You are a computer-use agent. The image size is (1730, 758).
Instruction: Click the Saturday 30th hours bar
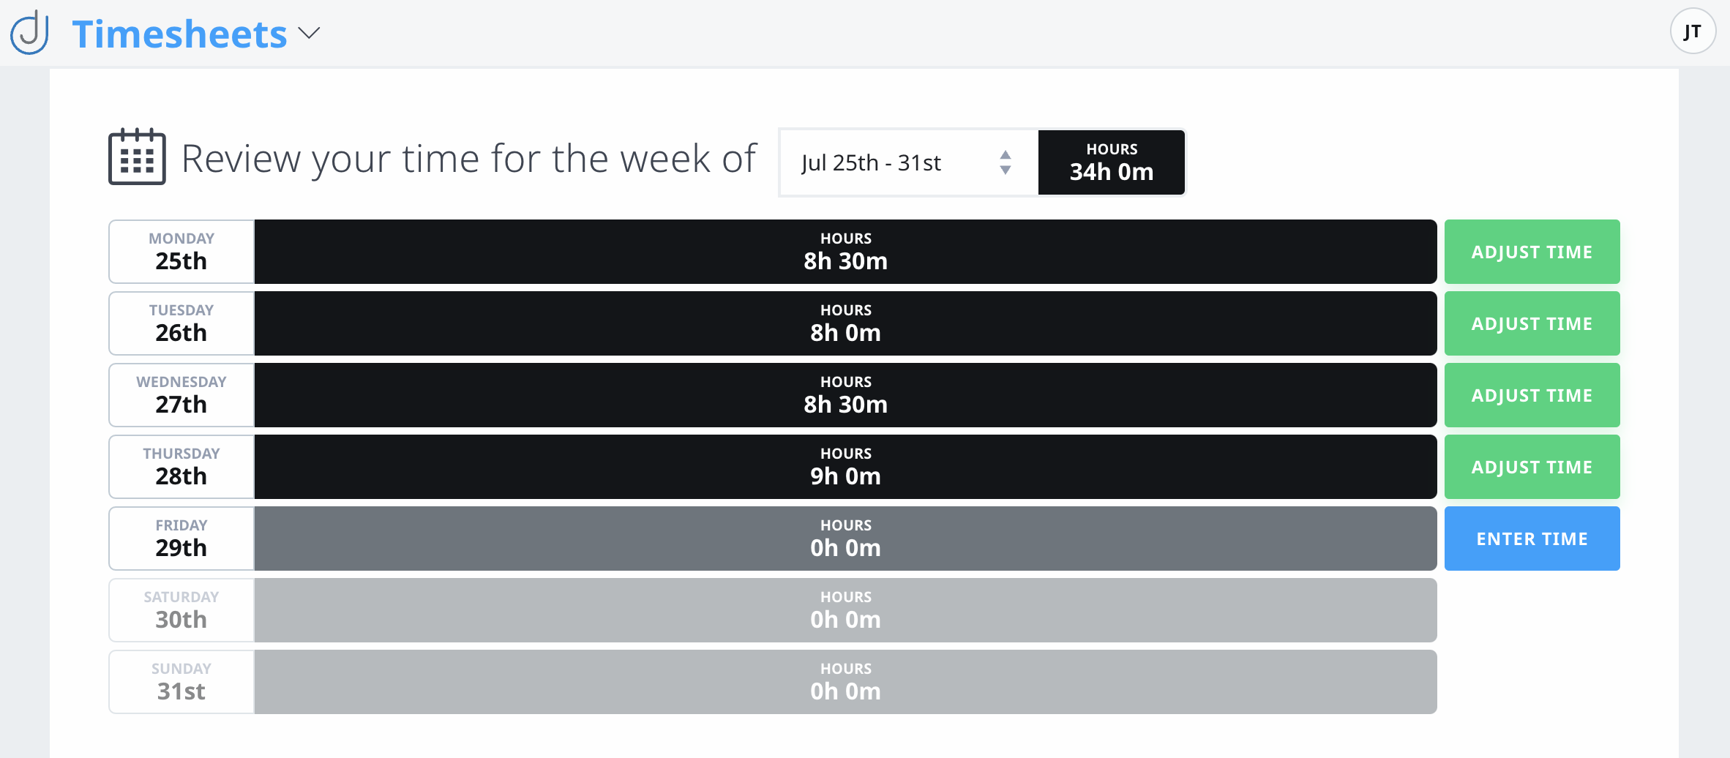[x=845, y=609]
